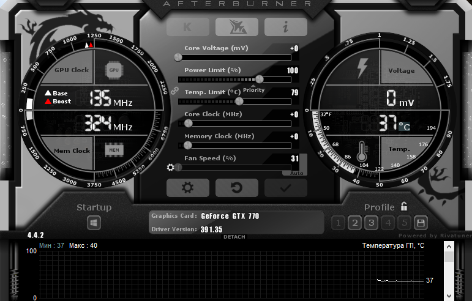Click the 0 mV voltage readout
472x301 pixels.
(x=400, y=98)
